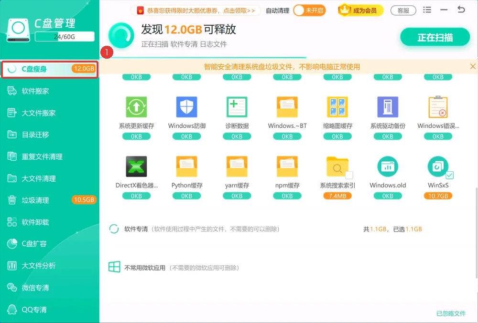Open the 已忽略文件 link
478x323 pixels.
point(451,313)
